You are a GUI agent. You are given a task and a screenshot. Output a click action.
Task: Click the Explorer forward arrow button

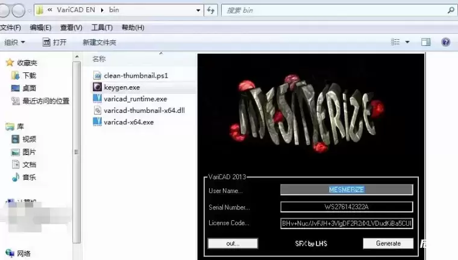click(x=19, y=10)
